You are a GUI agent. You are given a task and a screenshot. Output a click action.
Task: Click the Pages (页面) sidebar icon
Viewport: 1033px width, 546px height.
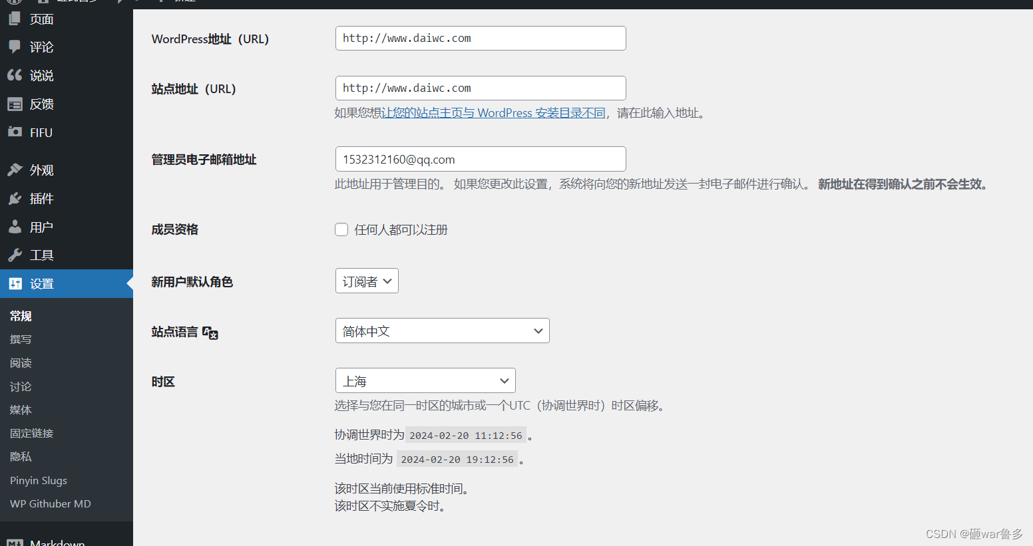coord(15,19)
